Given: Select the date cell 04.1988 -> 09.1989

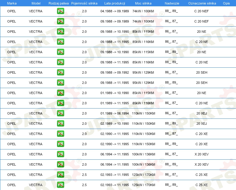Looking at the screenshot, I should coord(115,11).
